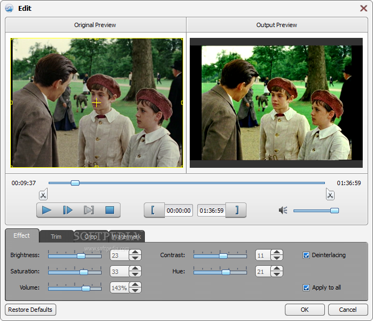Mute audio via the speaker icon
This screenshot has width=373, height=321.
pos(283,210)
